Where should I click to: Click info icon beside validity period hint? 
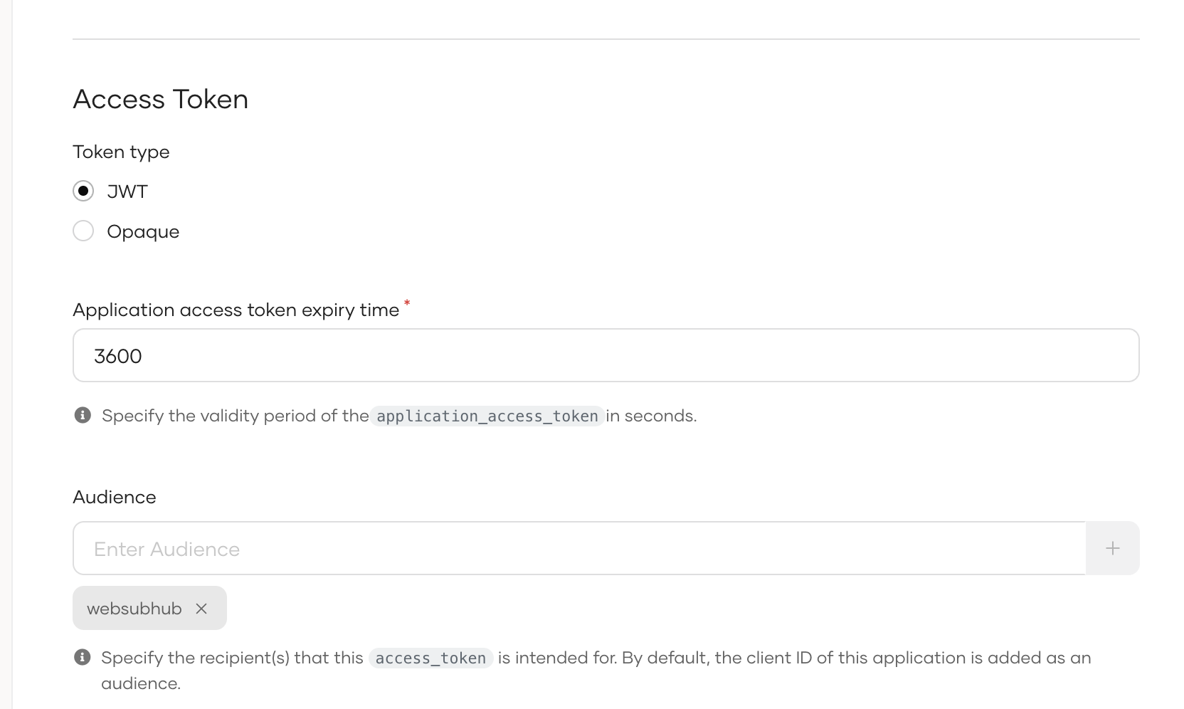pos(83,415)
